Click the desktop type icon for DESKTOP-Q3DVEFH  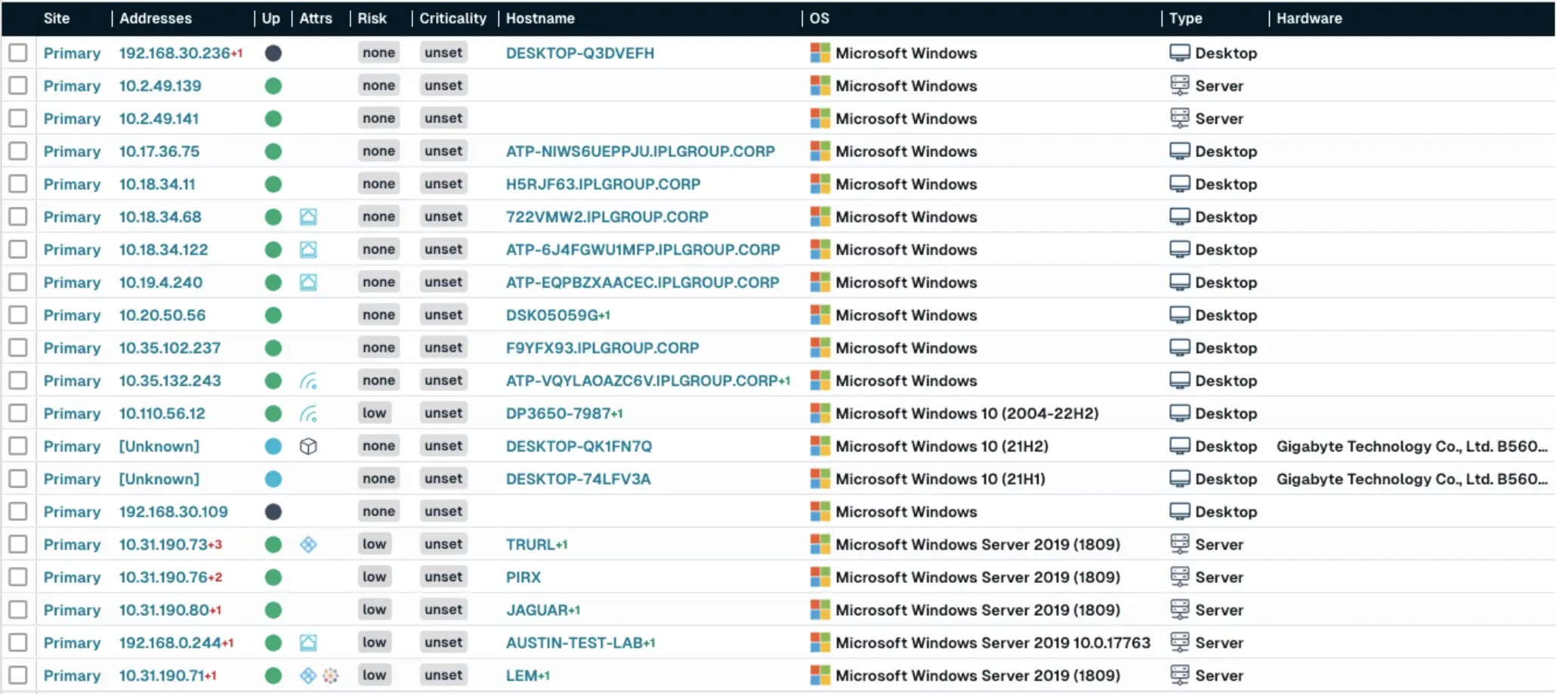coord(1179,54)
